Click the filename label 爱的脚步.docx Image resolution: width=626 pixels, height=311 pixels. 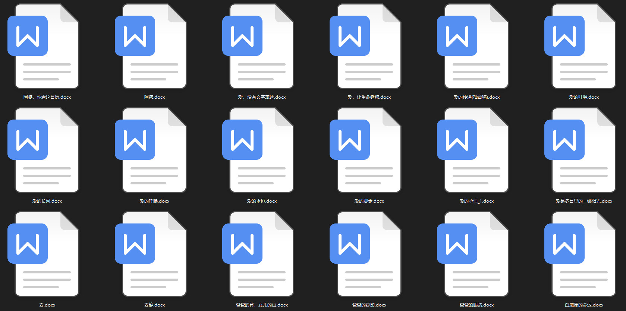[369, 201]
